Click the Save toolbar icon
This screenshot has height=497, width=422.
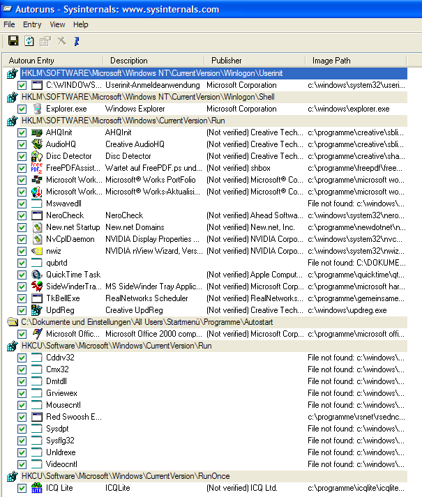click(x=13, y=41)
